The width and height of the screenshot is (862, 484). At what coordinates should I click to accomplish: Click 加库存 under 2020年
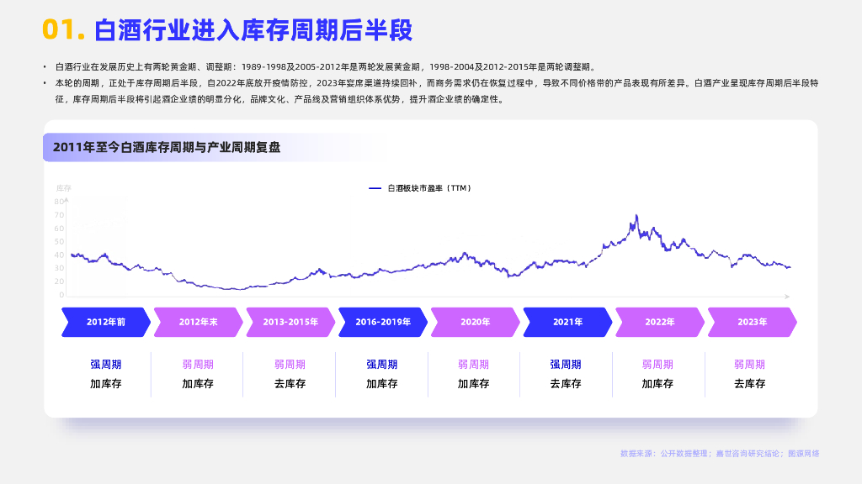[x=473, y=383]
